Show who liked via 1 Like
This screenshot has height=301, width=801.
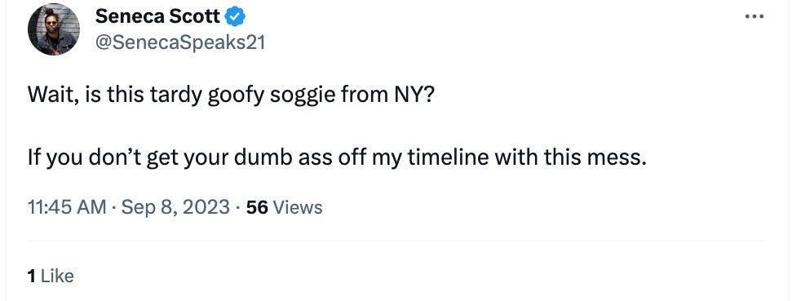tap(51, 276)
